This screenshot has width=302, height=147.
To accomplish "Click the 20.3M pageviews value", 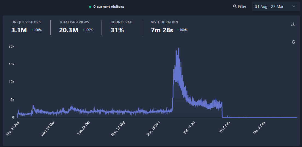I will [69, 30].
